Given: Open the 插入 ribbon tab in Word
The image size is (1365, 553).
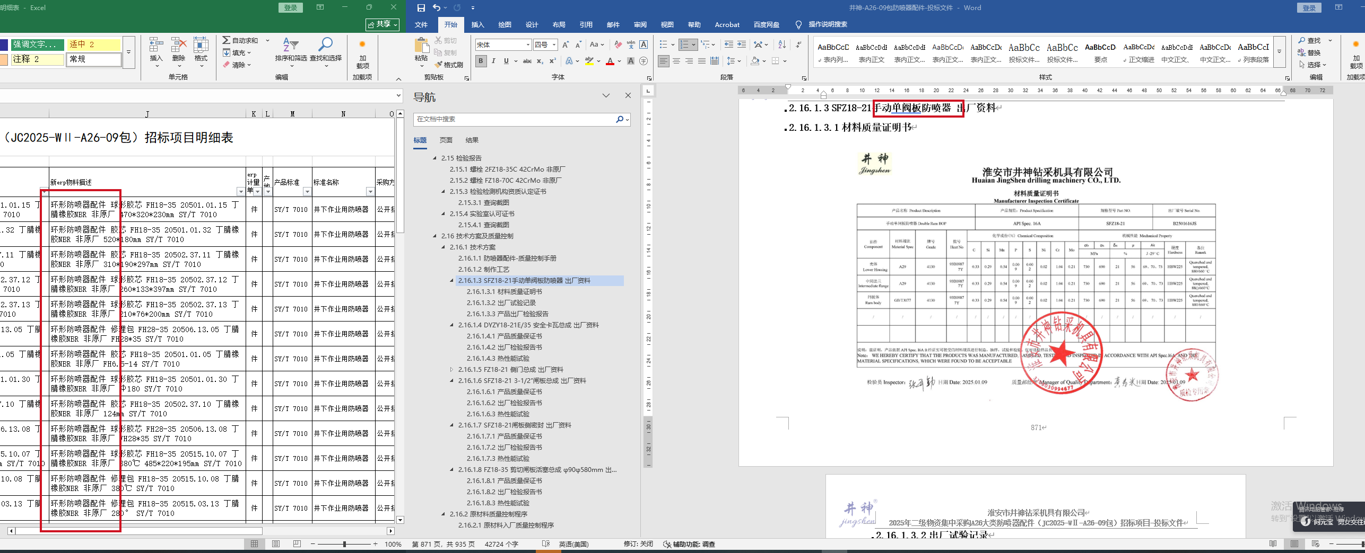Looking at the screenshot, I should 477,25.
